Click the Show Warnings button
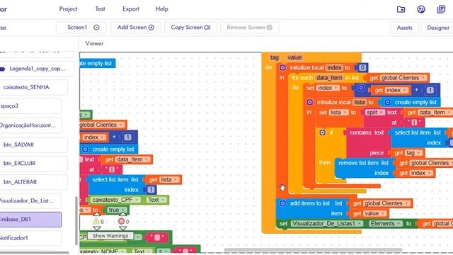Viewport: 453px width, 255px height. [x=110, y=236]
